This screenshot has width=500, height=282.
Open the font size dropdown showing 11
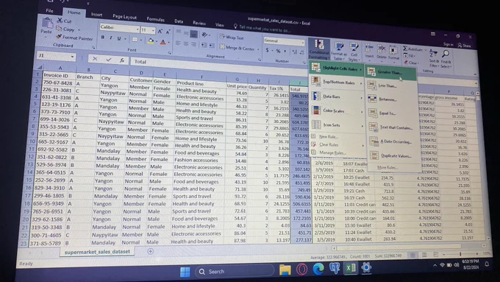point(154,31)
